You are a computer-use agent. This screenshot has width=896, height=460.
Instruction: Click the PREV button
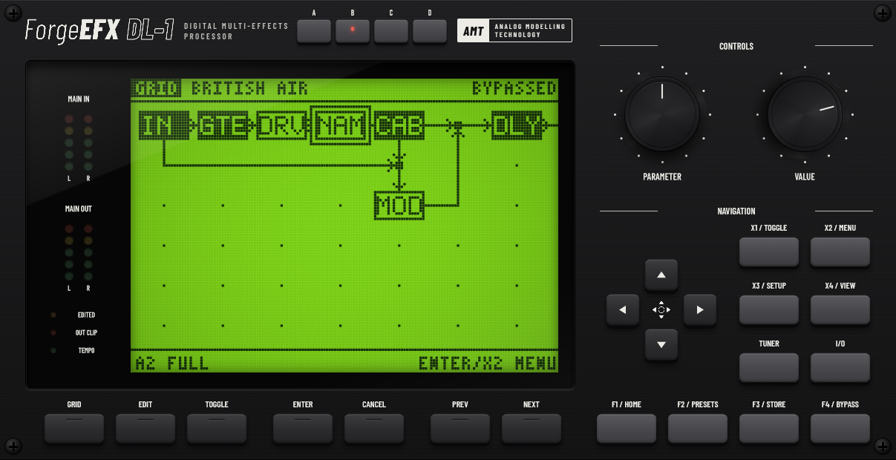[x=460, y=428]
